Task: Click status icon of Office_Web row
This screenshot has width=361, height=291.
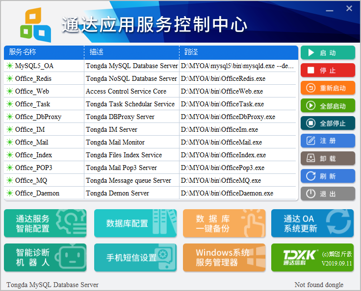Action: click(x=10, y=91)
